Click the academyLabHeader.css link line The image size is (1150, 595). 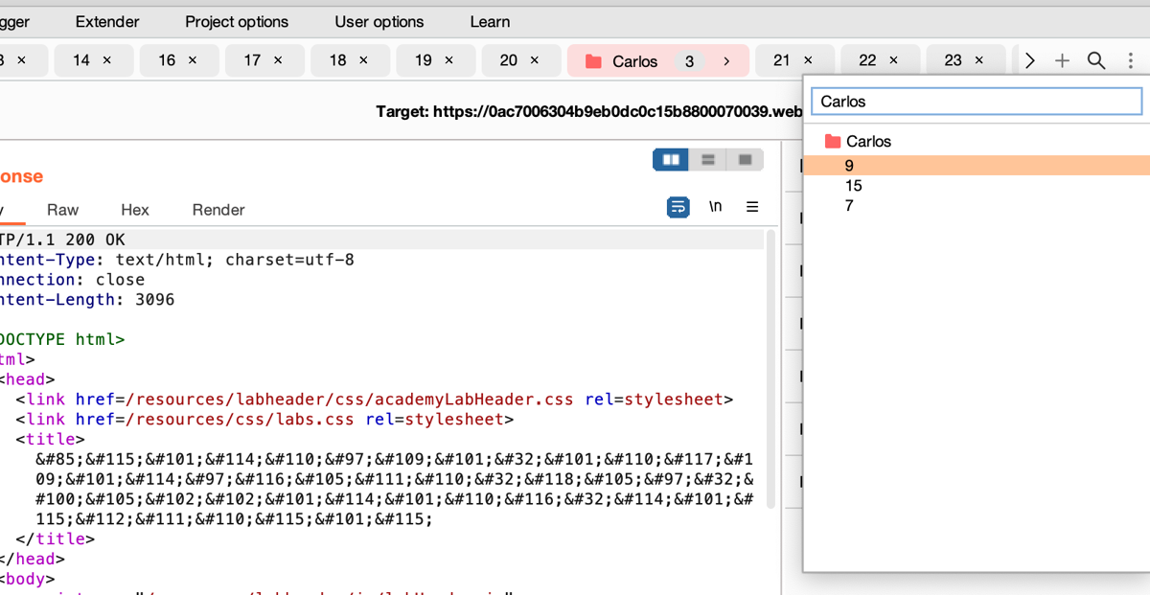[x=375, y=400]
